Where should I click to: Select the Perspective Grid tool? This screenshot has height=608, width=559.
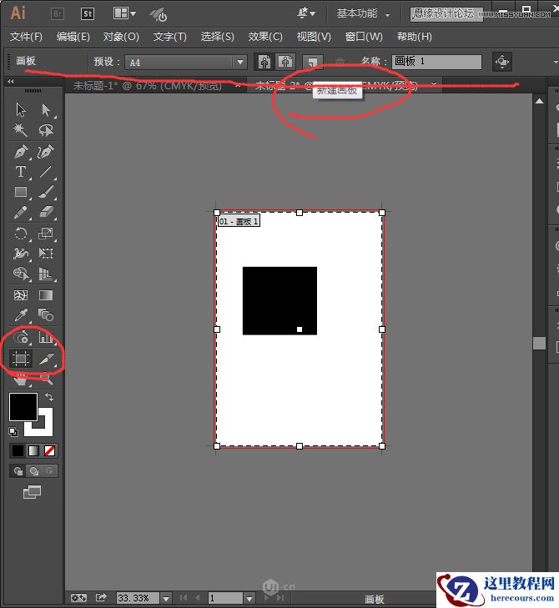click(x=46, y=274)
